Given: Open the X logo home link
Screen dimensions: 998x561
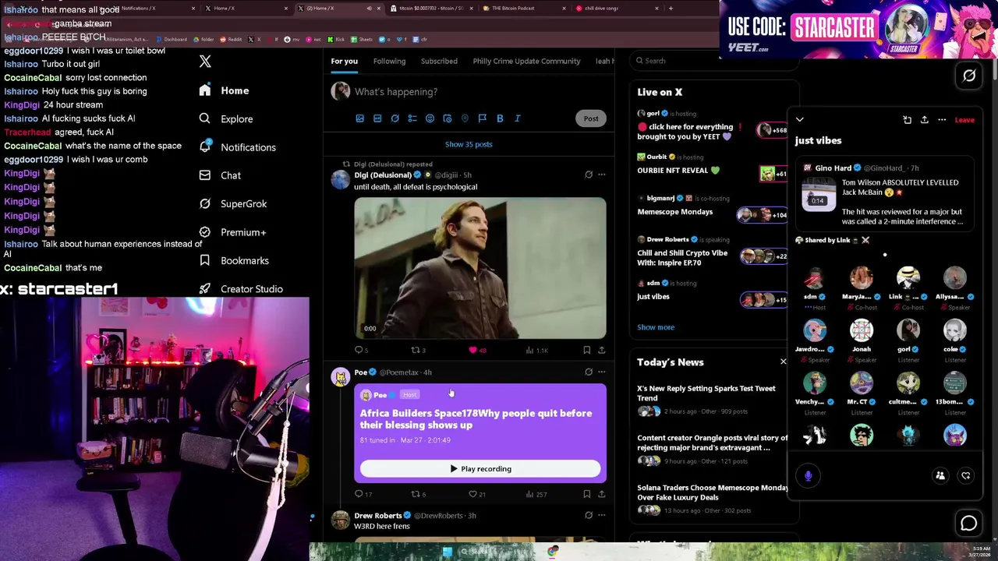Looking at the screenshot, I should (x=205, y=62).
